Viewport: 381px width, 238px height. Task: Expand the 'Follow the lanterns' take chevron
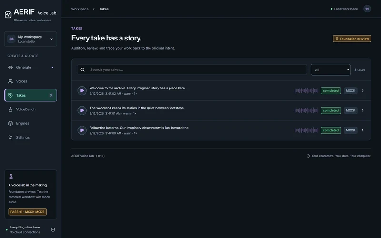362,130
